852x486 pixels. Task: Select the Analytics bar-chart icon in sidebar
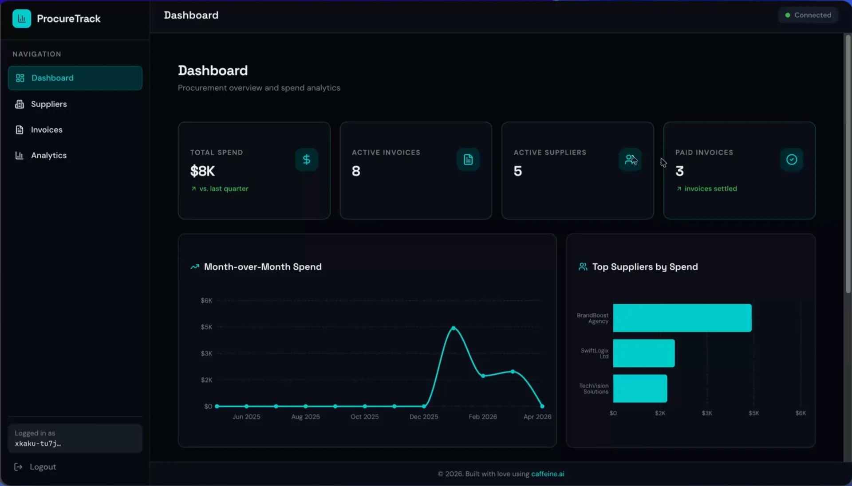(x=20, y=155)
